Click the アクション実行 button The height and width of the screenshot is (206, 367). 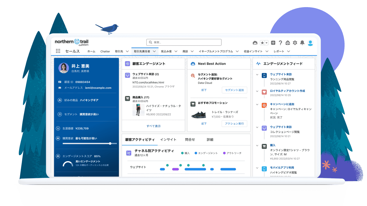tap(234, 124)
